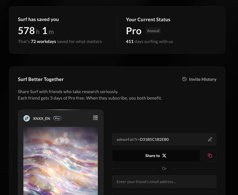The height and width of the screenshot is (195, 238).
Task: Click the wave logo icon on the invite card
Action: (95, 118)
